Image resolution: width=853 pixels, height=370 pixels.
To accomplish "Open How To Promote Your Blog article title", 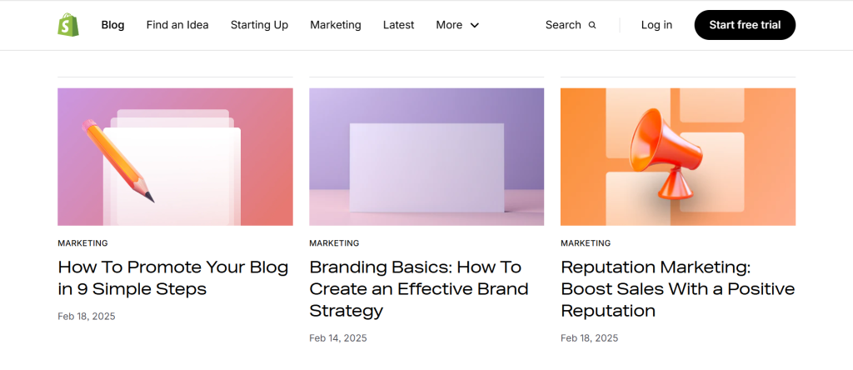I will 173,278.
